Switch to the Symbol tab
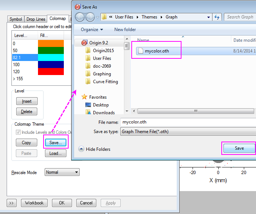The image size is (256, 214). (x=16, y=19)
